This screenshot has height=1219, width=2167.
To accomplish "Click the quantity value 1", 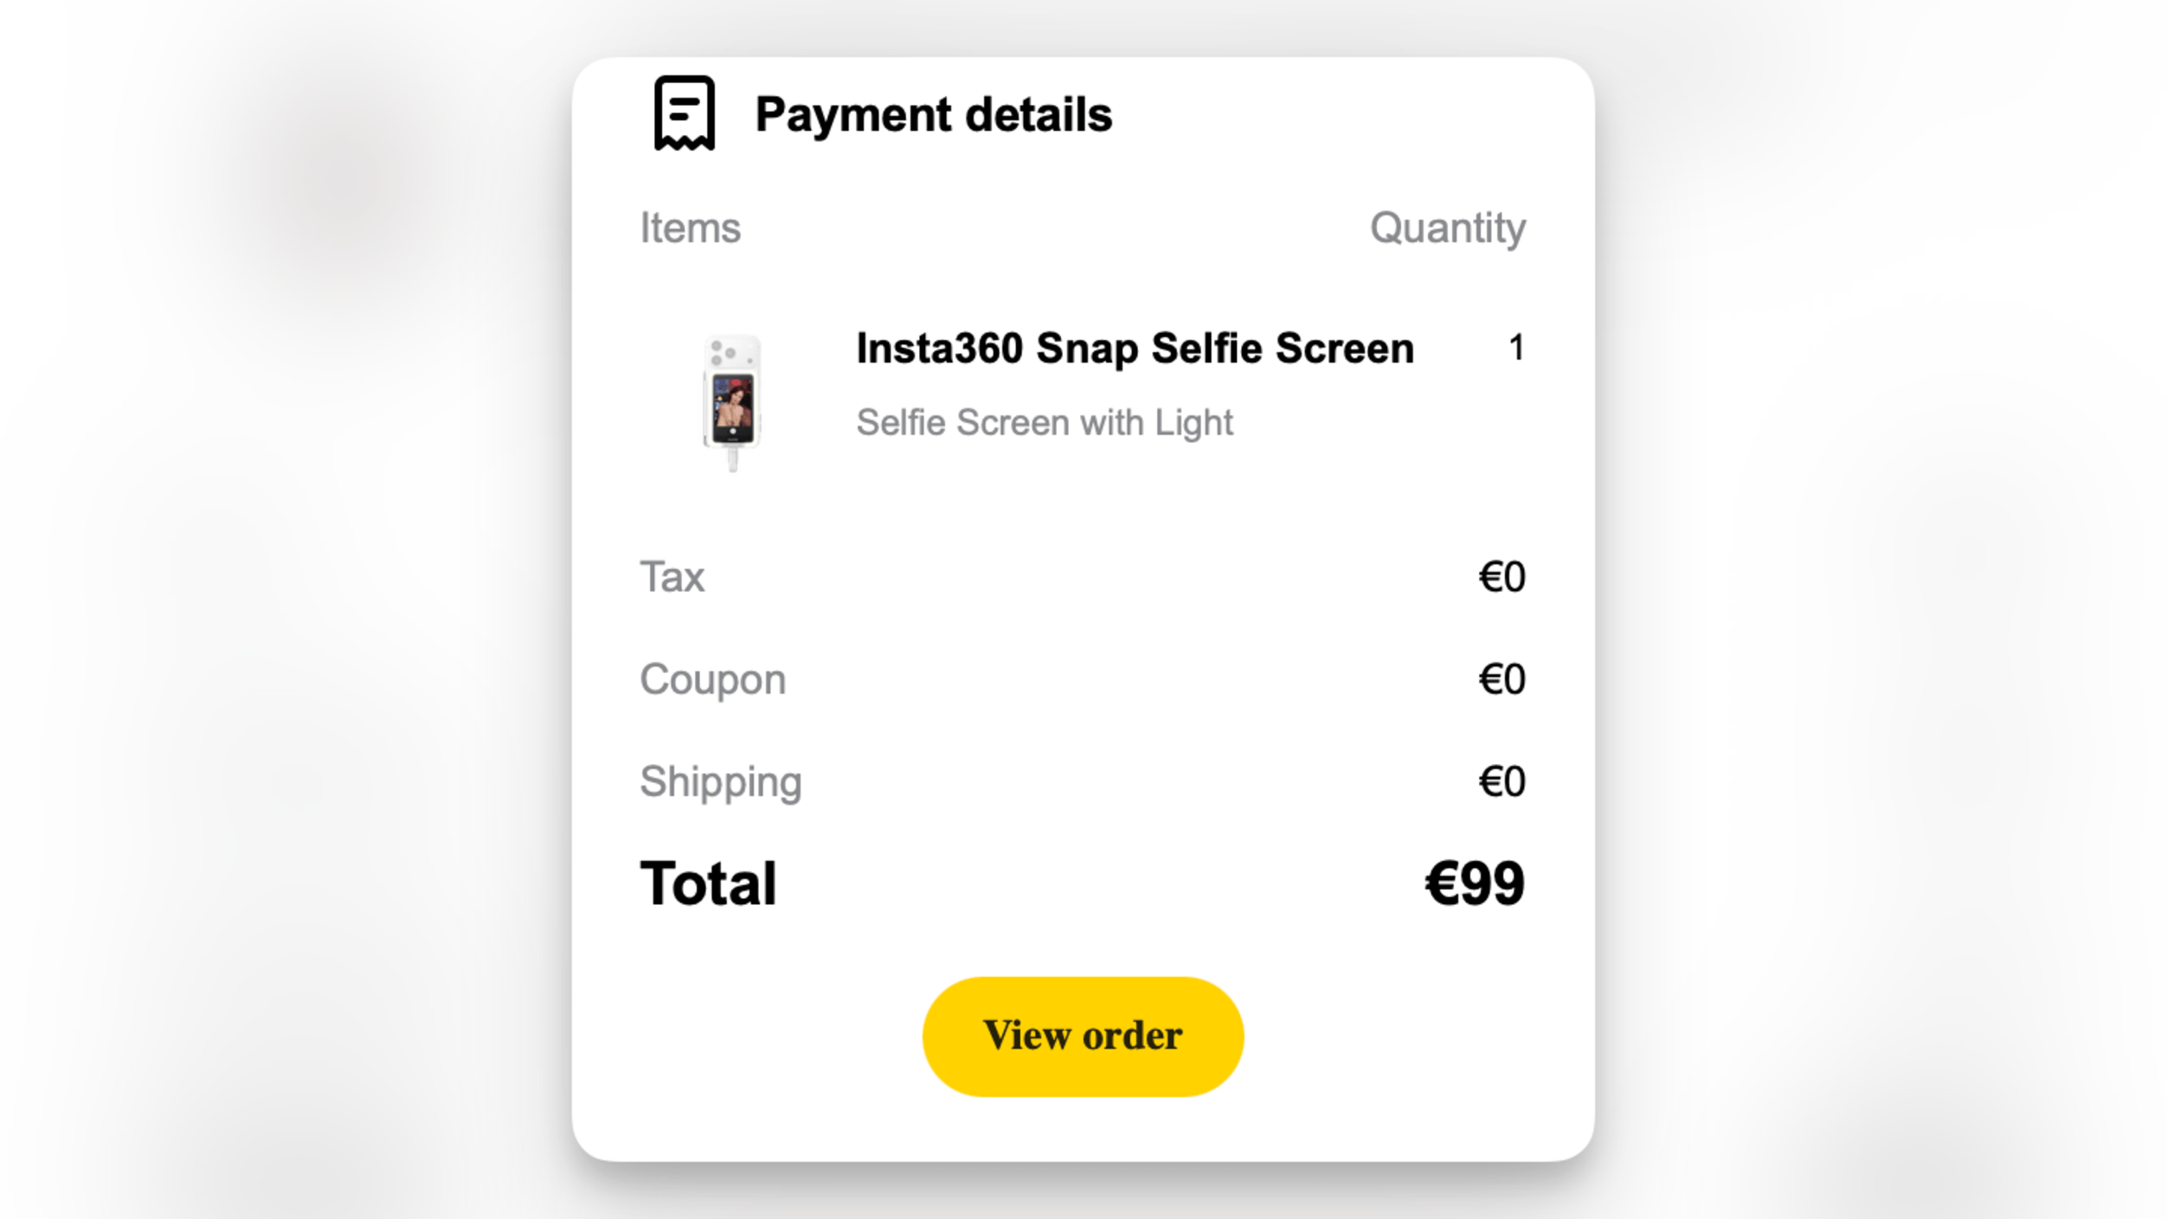I will tap(1516, 348).
